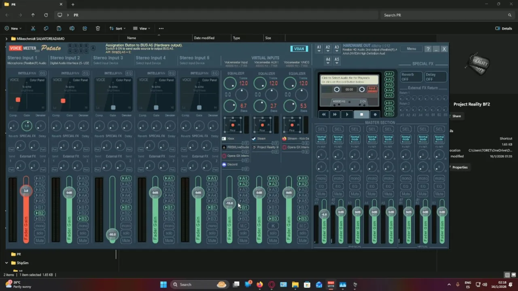Open the File Explorer more options ellipsis

(x=161, y=29)
